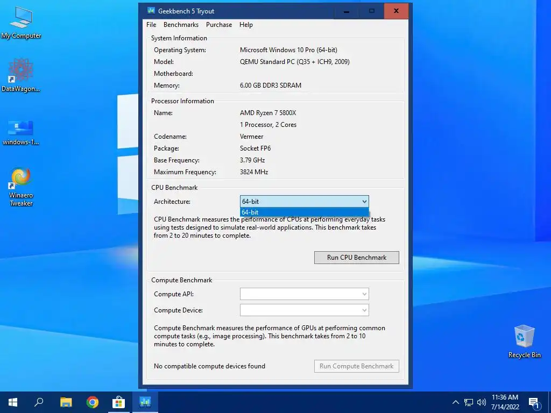The width and height of the screenshot is (551, 413).
Task: Open network status tray icon
Action: (x=469, y=402)
